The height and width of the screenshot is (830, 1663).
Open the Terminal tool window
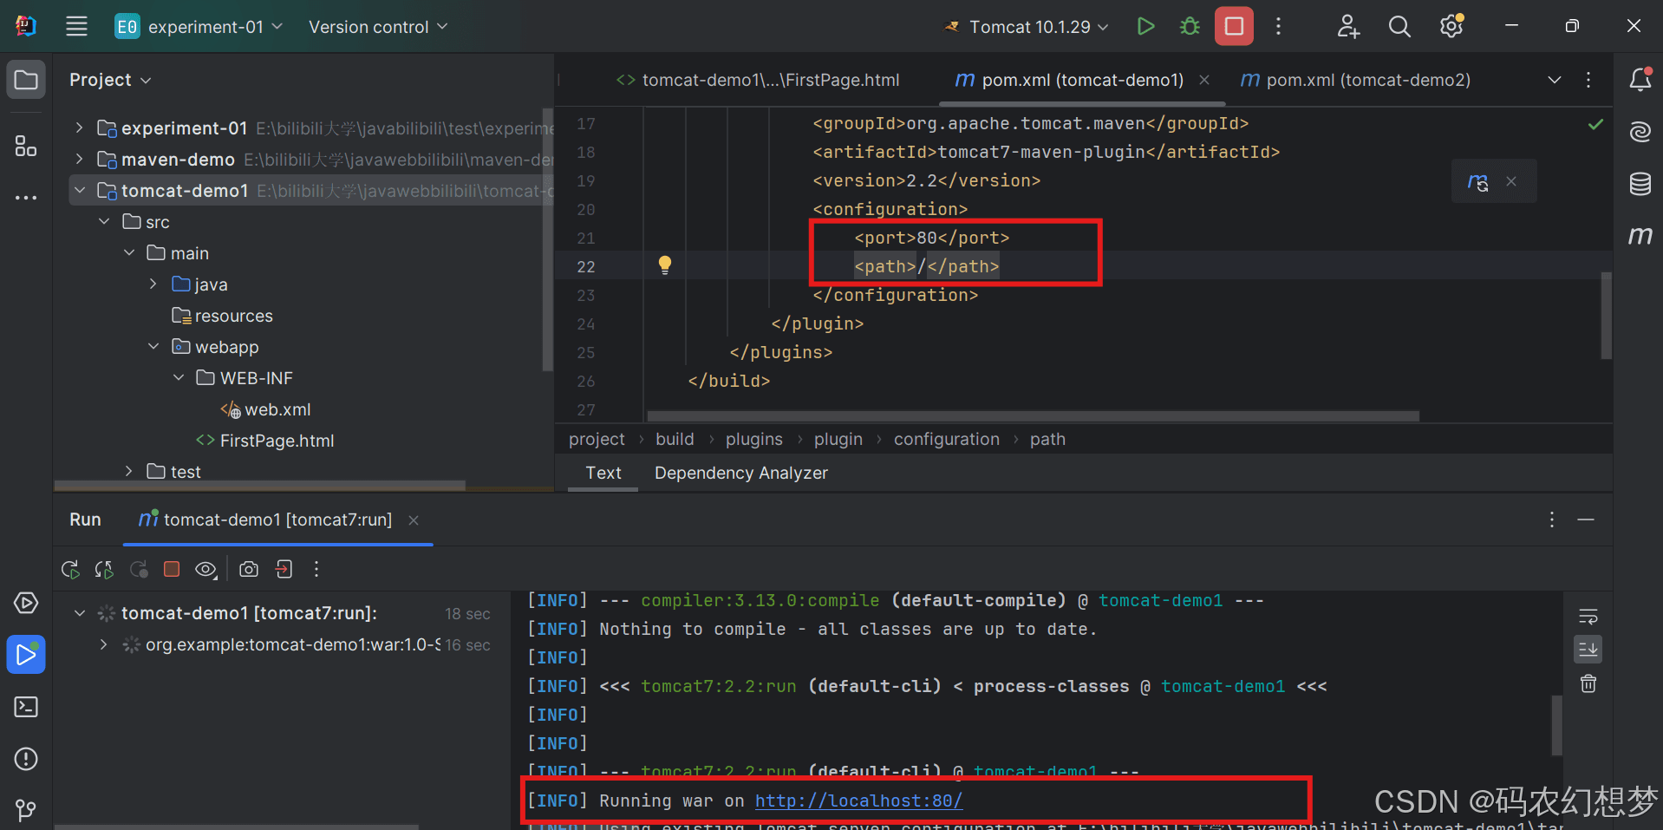tap(26, 707)
